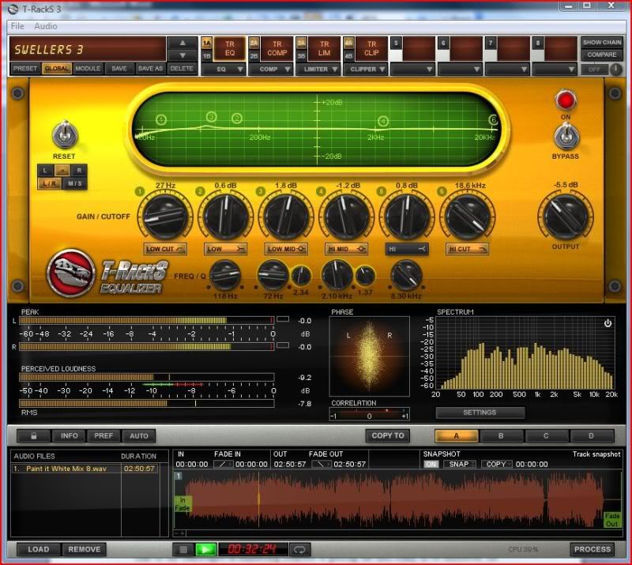Click the PROCESS button
This screenshot has height=565, width=632.
point(592,549)
